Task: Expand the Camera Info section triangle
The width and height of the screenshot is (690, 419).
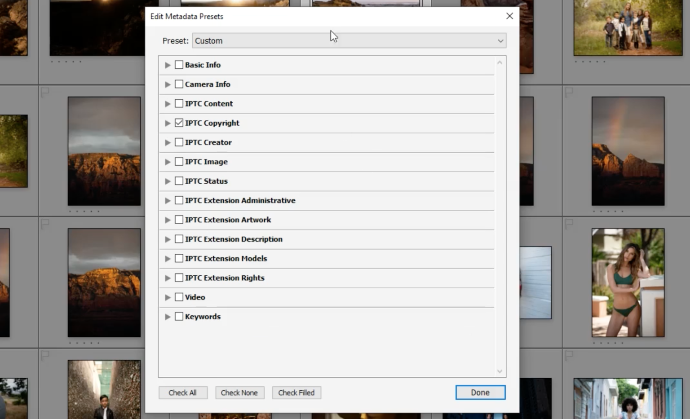Action: pyautogui.click(x=168, y=84)
